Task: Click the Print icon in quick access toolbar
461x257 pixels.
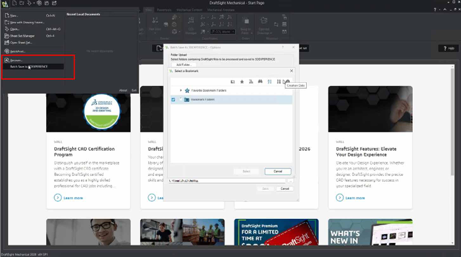Action: point(39,3)
